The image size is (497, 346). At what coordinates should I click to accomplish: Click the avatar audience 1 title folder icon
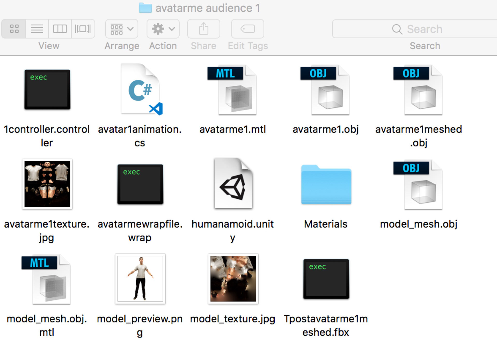(x=145, y=8)
